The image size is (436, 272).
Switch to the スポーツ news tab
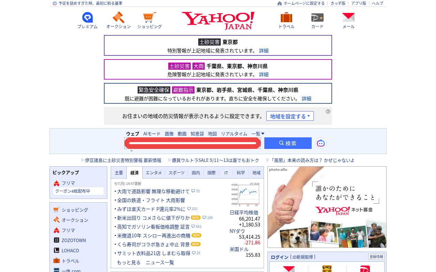[176, 173]
